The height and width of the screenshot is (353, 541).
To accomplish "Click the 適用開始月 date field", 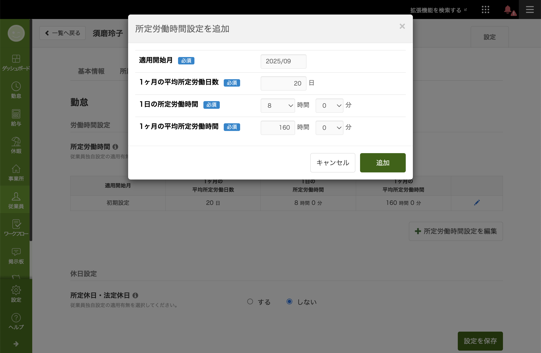I will 283,61.
